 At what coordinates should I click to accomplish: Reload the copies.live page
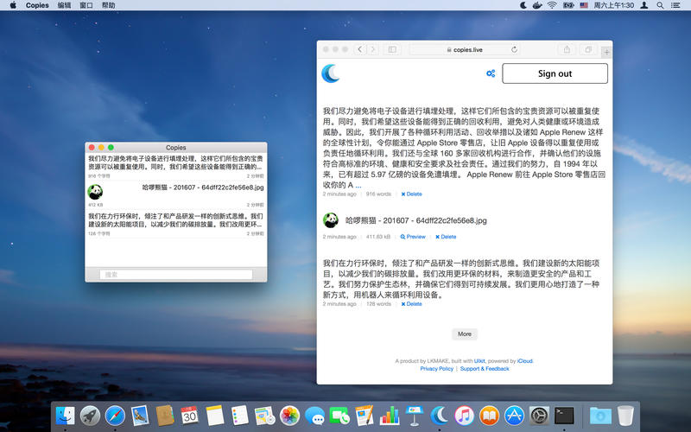(x=514, y=49)
